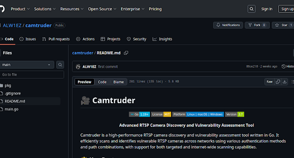Go to the Actions tab
The height and width of the screenshot is (158, 294).
(85, 39)
